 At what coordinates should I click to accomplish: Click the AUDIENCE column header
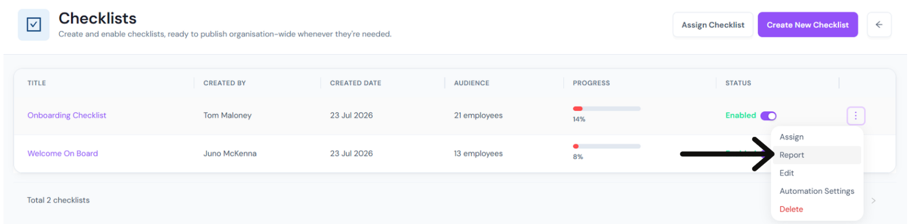point(472,83)
